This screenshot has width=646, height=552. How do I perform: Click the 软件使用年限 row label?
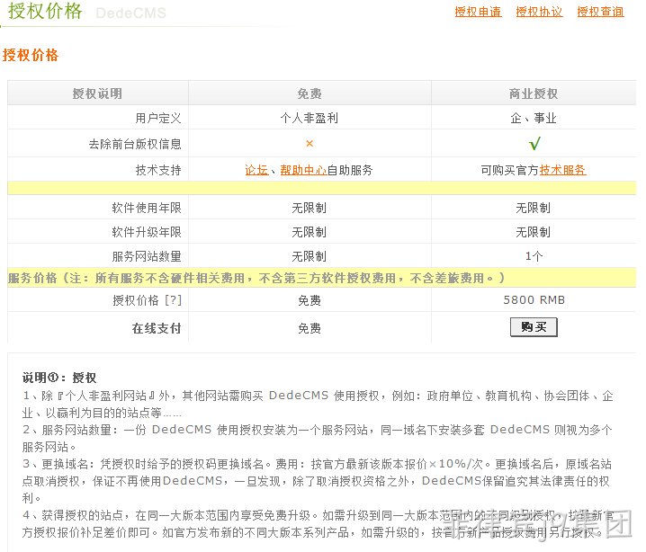(x=147, y=208)
